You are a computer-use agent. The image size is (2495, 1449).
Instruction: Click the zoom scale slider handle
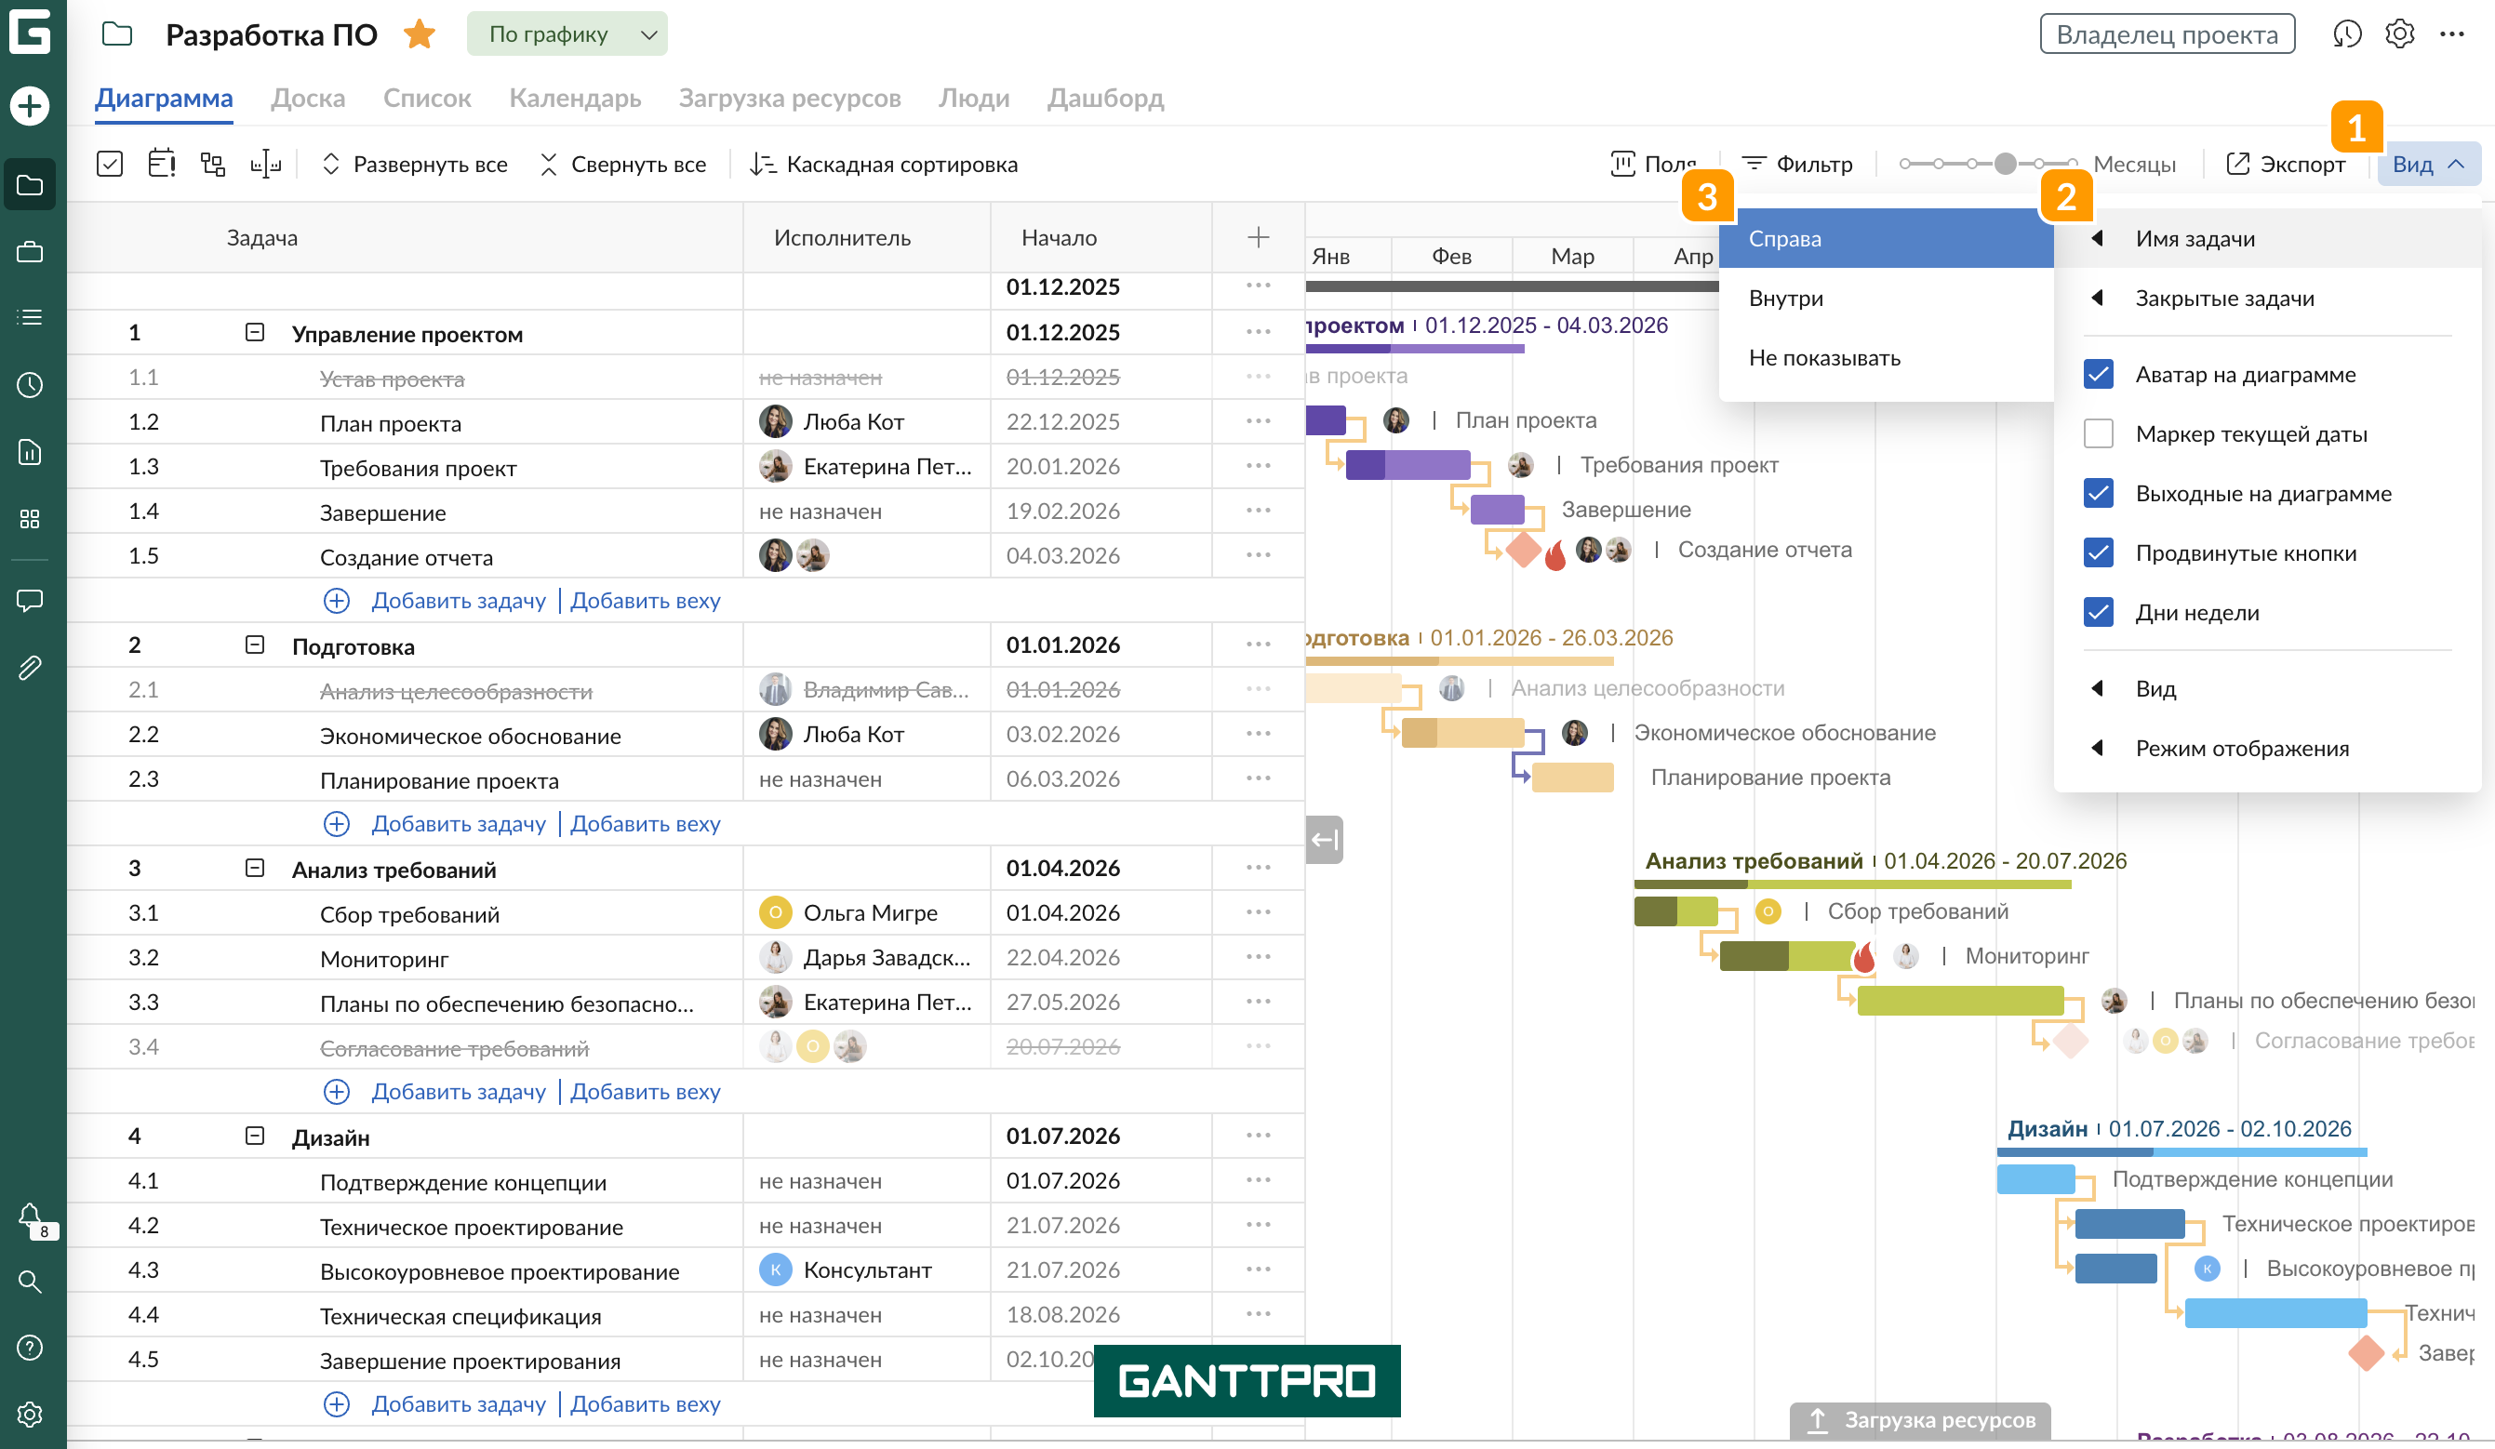[x=2005, y=165]
